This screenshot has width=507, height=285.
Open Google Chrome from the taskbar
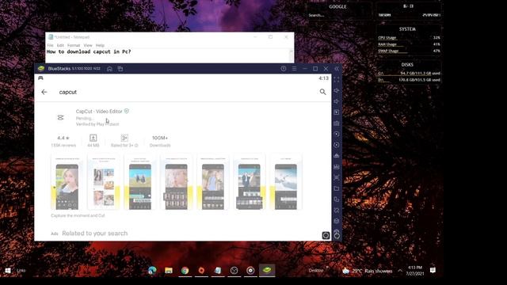[185, 271]
